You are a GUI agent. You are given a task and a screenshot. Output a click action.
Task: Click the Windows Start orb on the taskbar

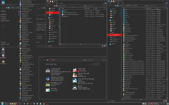[2, 104]
